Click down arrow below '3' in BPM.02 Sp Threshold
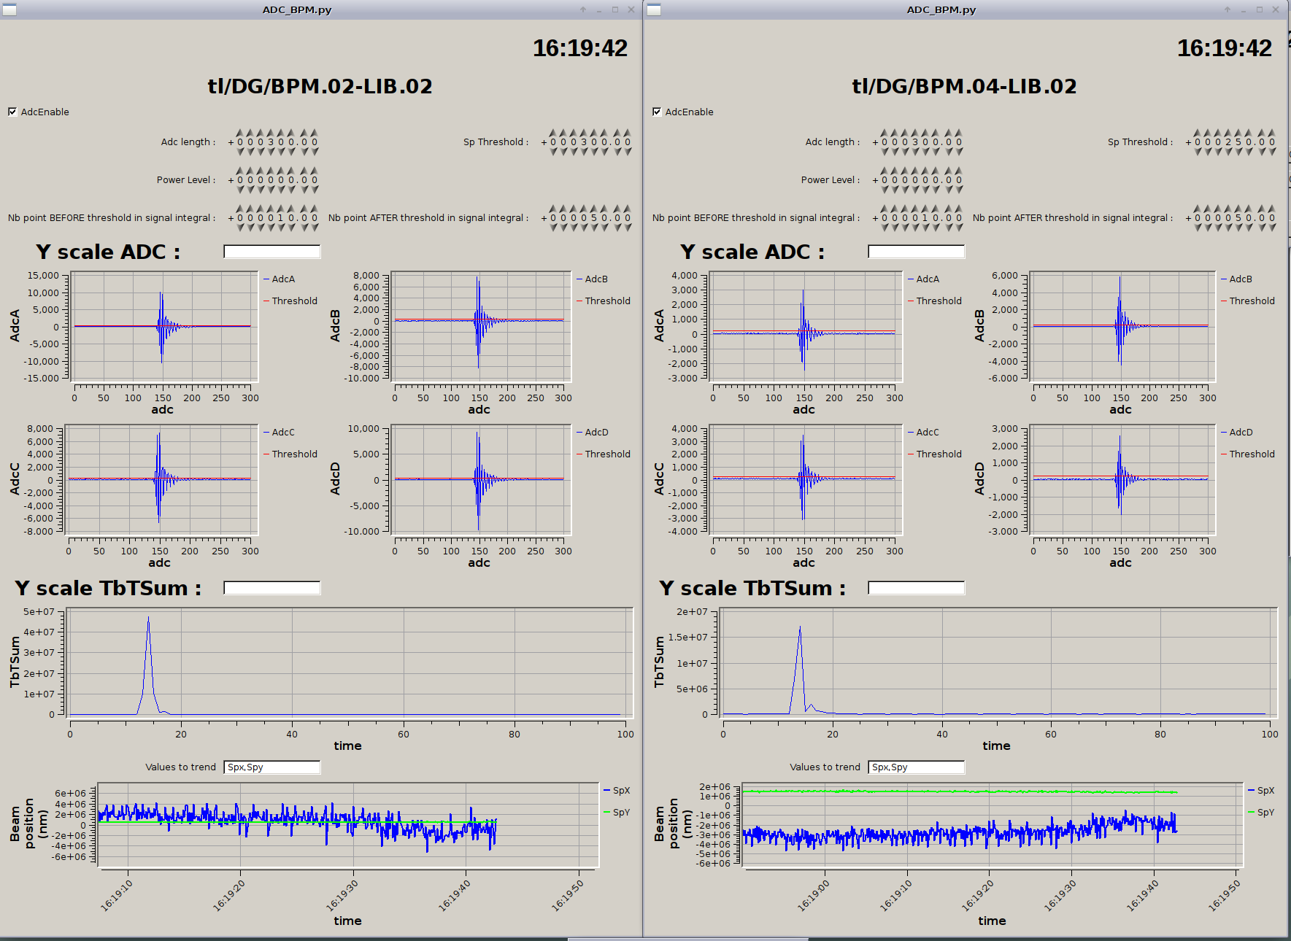This screenshot has width=1291, height=941. (x=584, y=152)
